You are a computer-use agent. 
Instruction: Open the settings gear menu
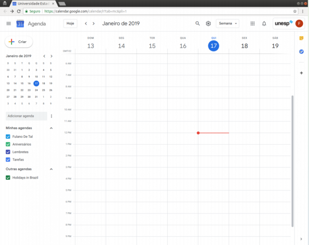click(x=208, y=23)
